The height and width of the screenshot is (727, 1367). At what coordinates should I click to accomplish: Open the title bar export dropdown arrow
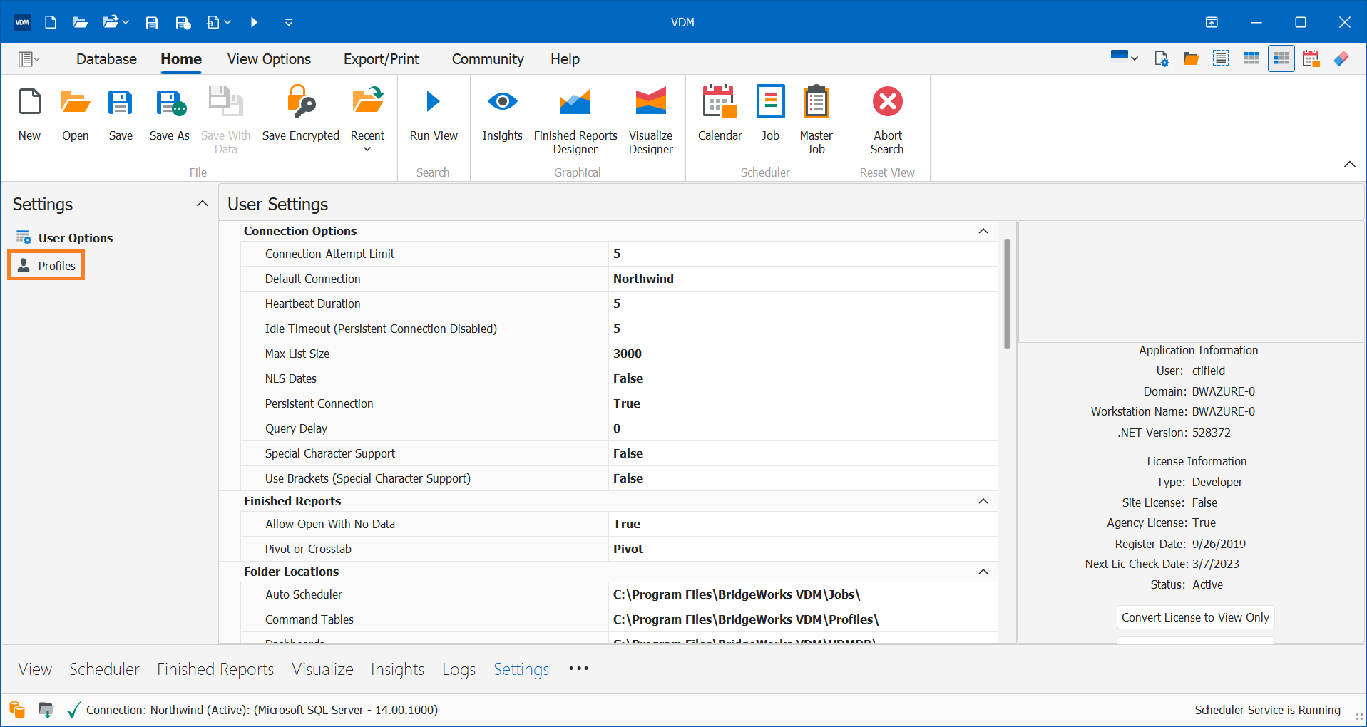tap(227, 22)
